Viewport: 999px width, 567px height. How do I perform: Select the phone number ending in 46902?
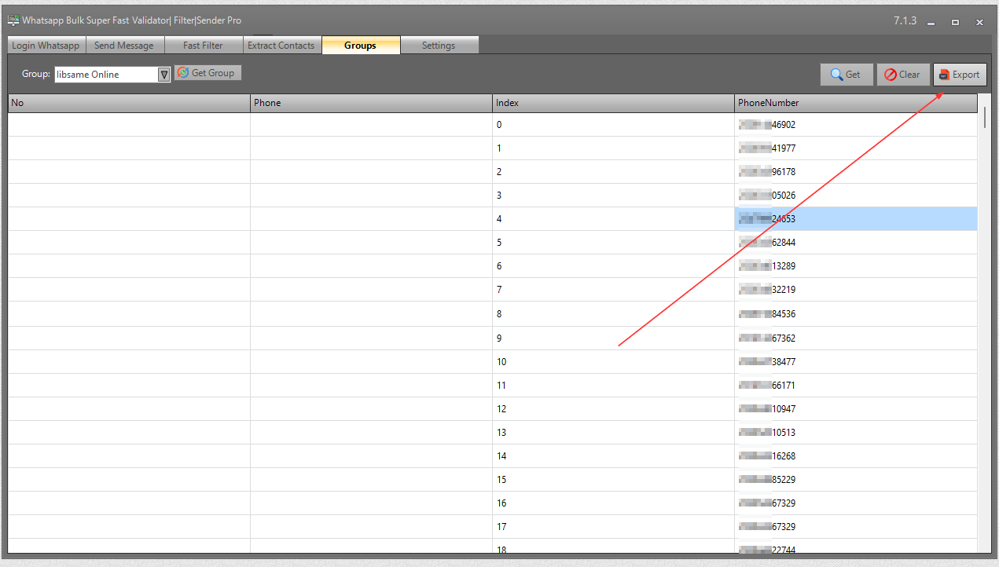click(x=856, y=125)
